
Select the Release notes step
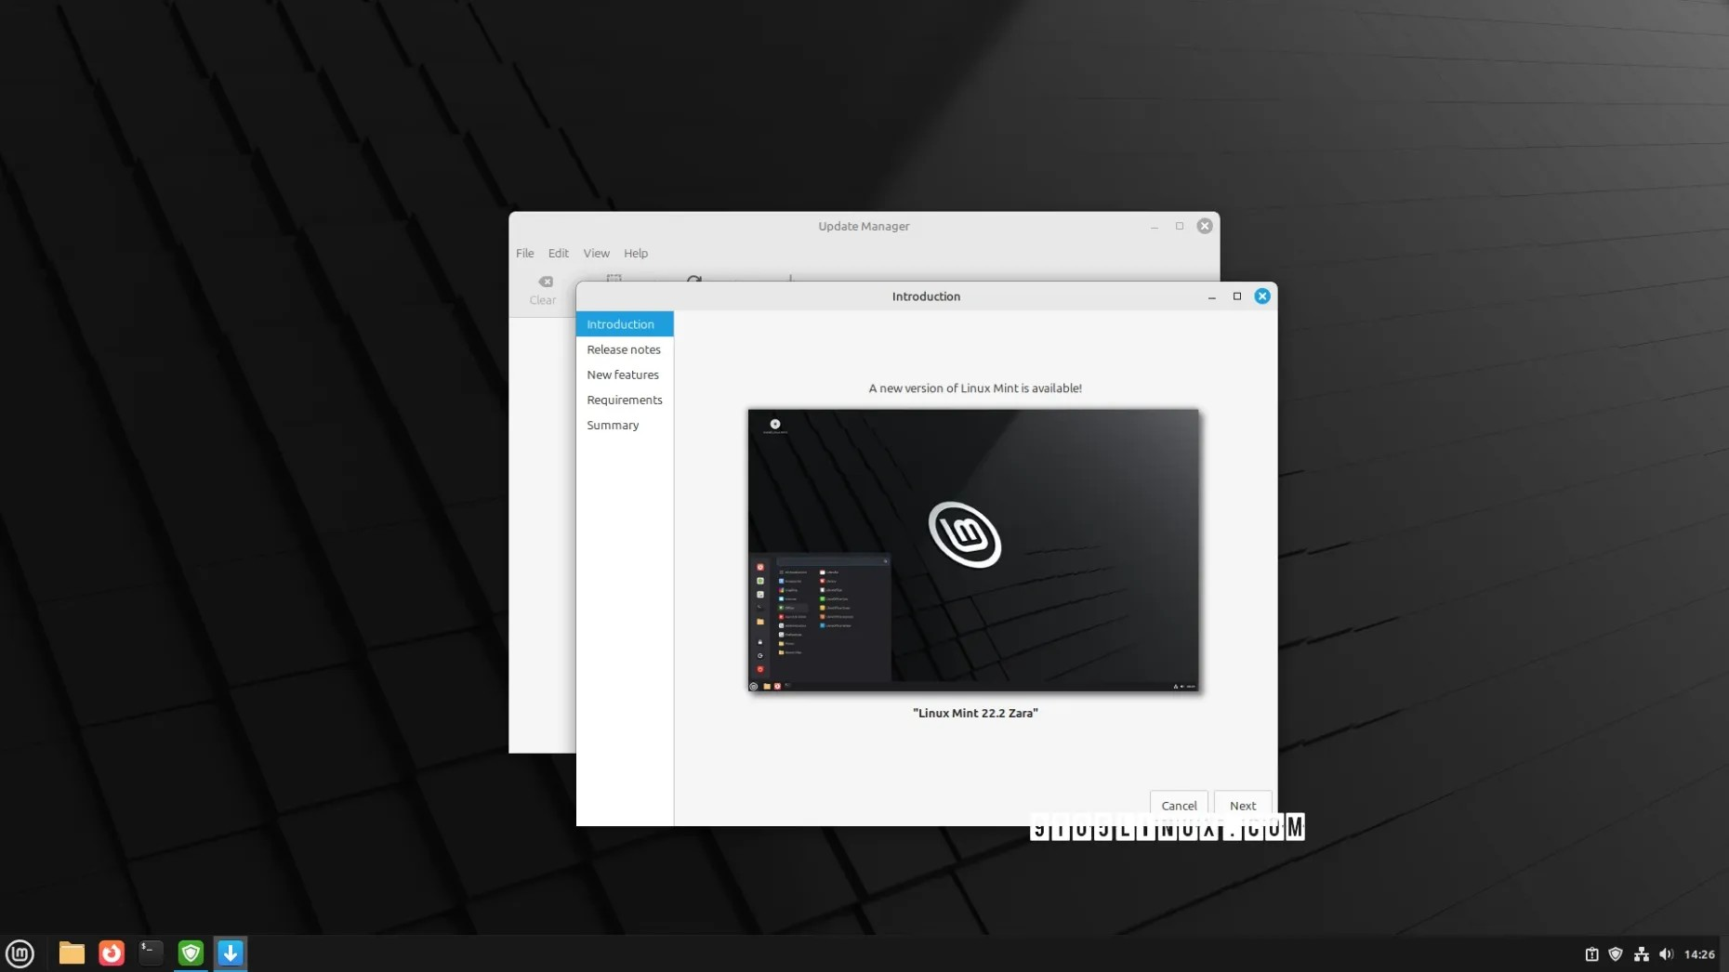click(x=624, y=349)
